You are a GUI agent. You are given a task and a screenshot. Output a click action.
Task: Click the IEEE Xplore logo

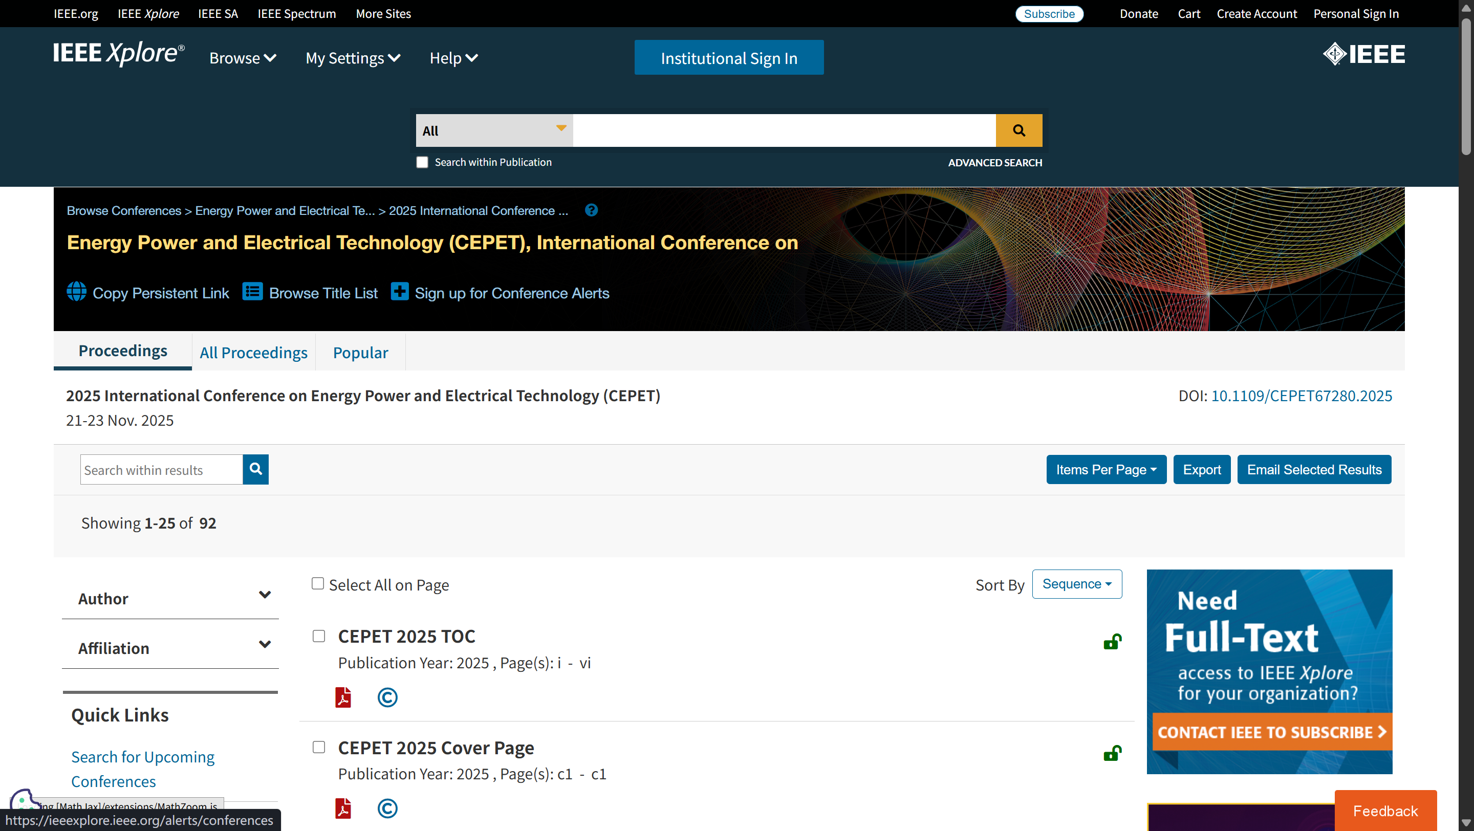[x=119, y=53]
